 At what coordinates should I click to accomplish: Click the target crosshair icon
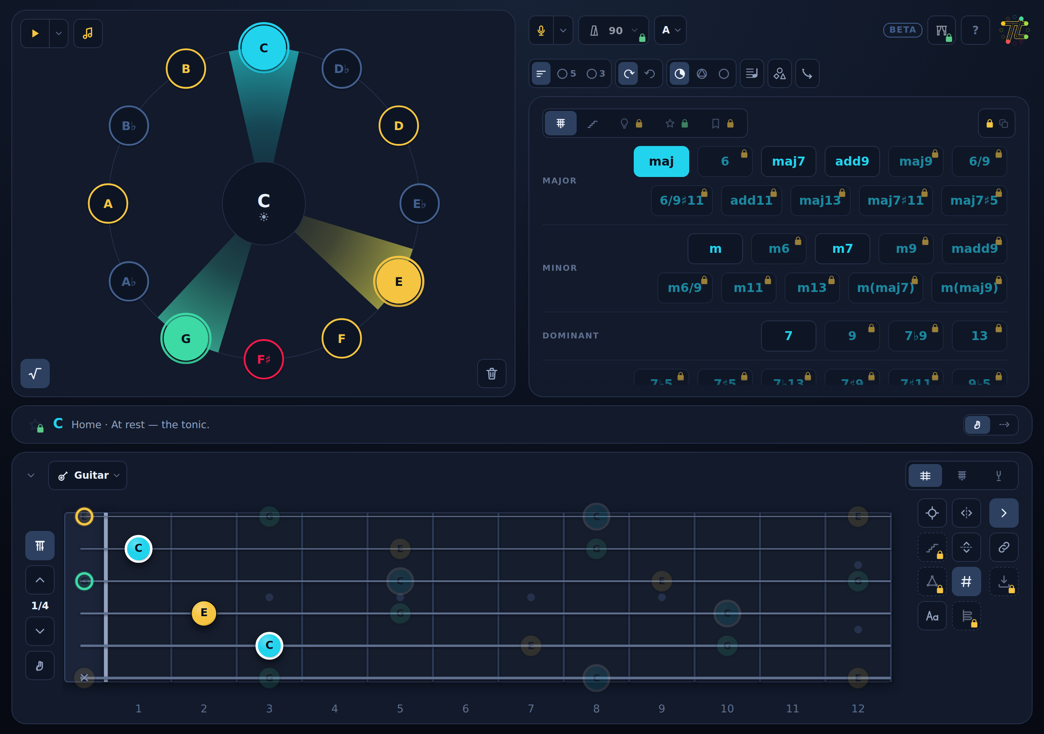(932, 513)
